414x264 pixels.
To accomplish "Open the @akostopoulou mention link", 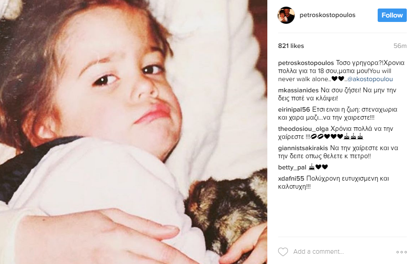I will point(370,79).
